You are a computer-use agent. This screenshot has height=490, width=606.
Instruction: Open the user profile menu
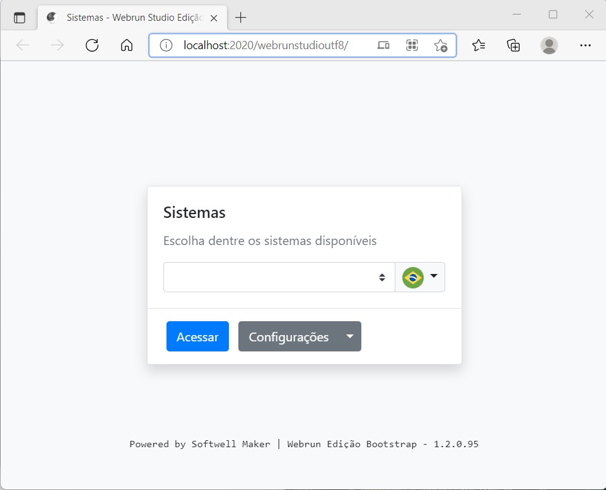tap(549, 45)
